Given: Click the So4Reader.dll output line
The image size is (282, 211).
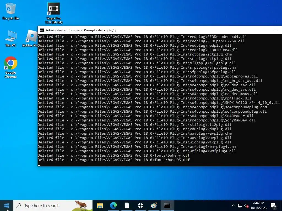Looking at the screenshot, I should [145, 116].
